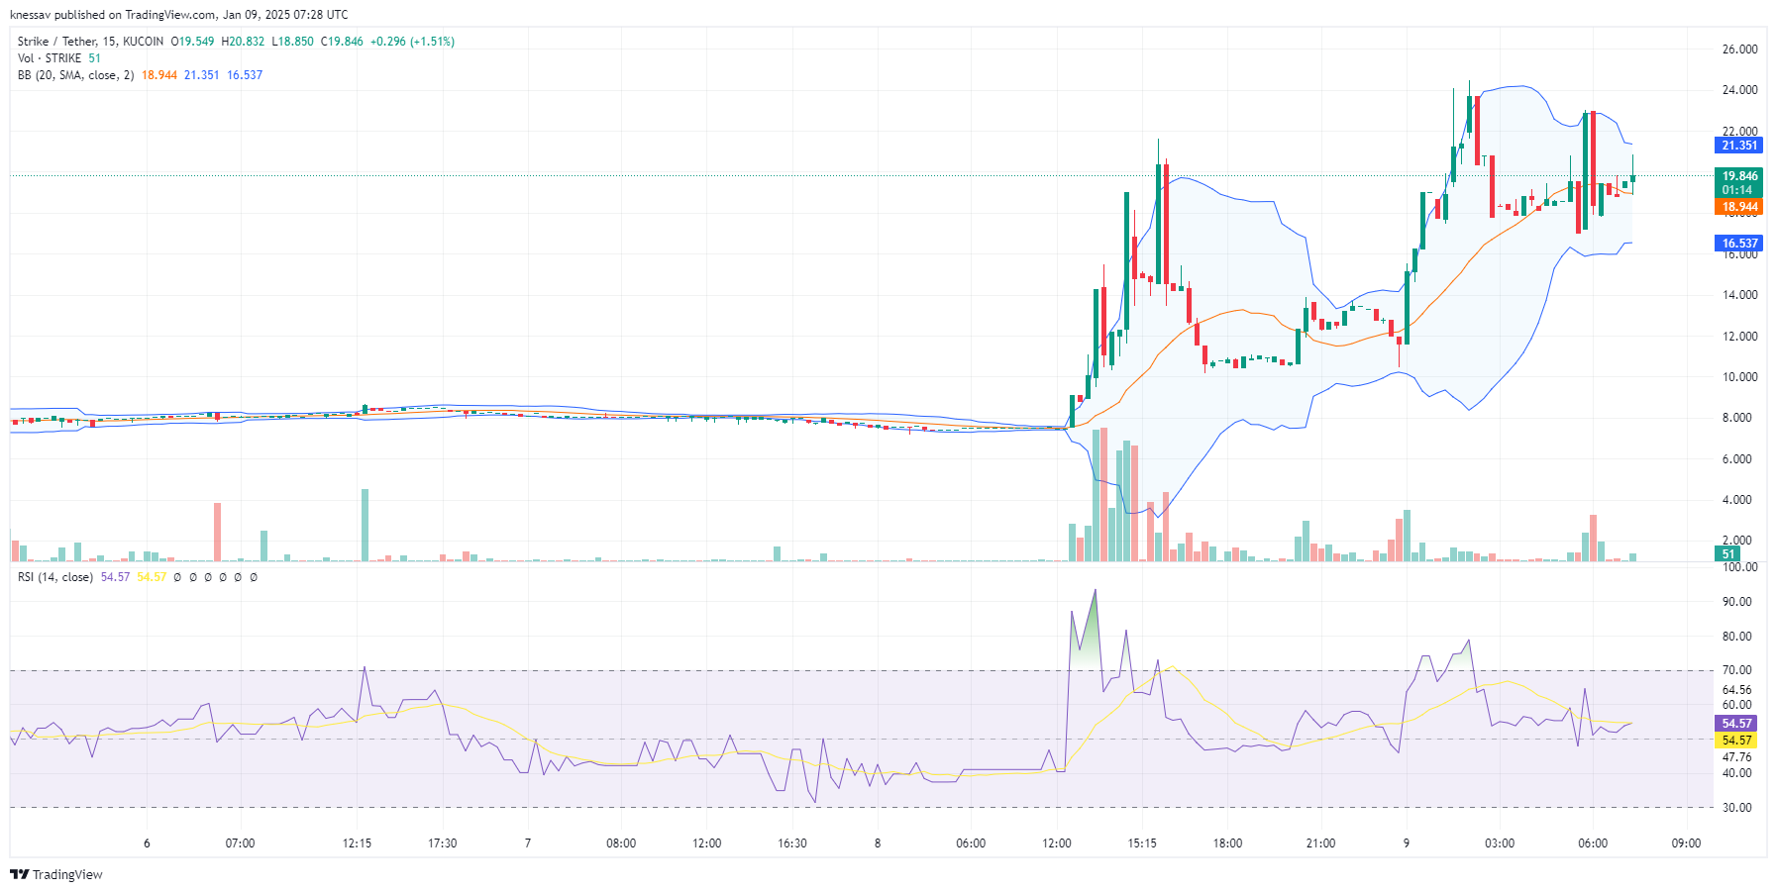
Task: Click the 70.00 RSI axis label
Action: pyautogui.click(x=1736, y=670)
